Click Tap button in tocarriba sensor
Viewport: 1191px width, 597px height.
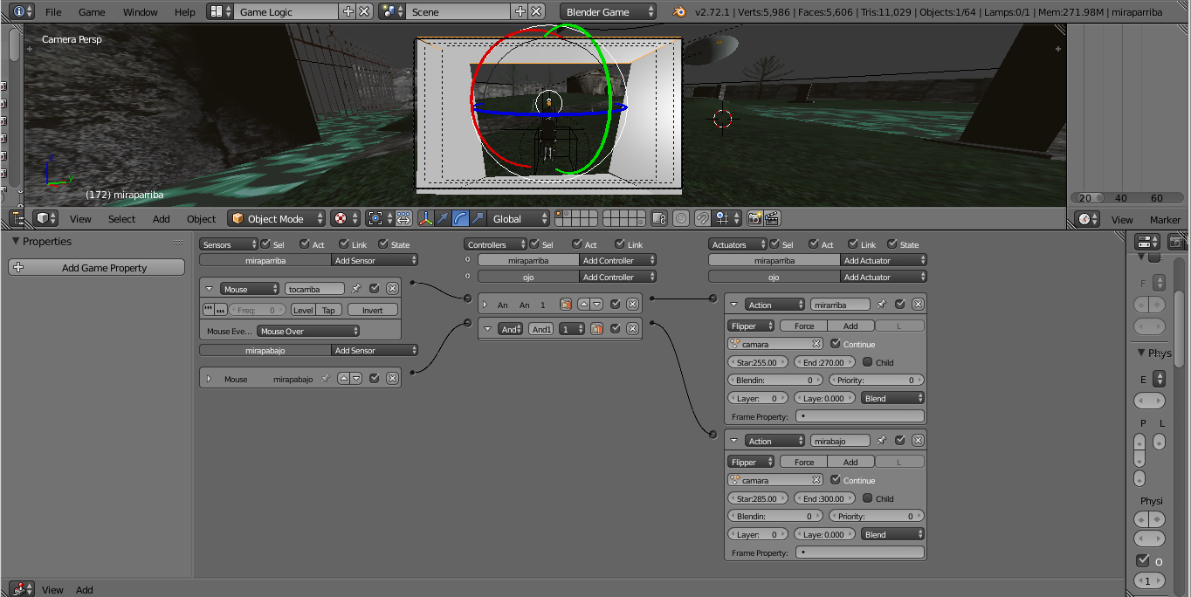point(328,310)
